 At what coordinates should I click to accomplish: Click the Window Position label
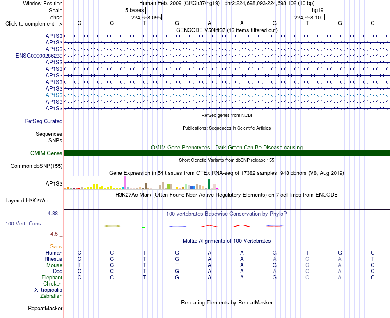point(43,3)
